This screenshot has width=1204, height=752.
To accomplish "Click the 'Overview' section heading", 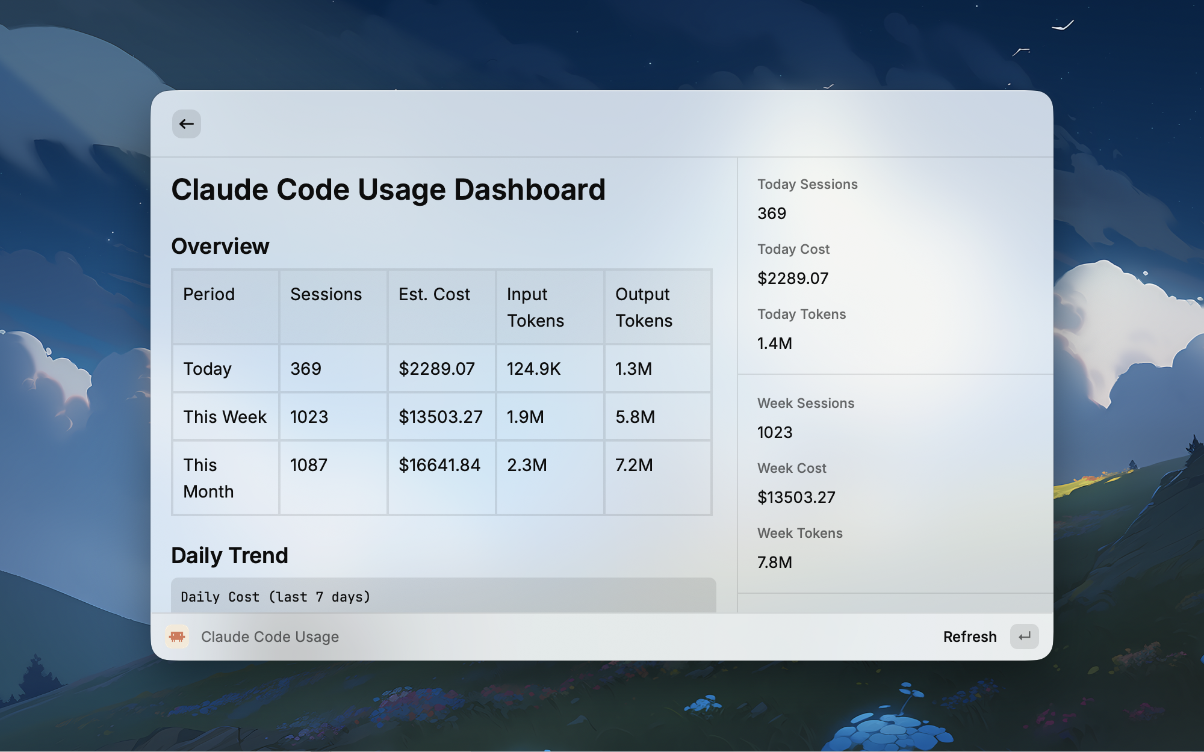I will point(220,246).
